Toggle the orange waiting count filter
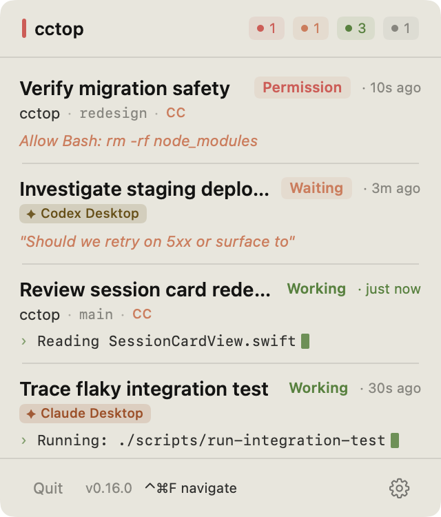This screenshot has height=517, width=441. [x=311, y=28]
